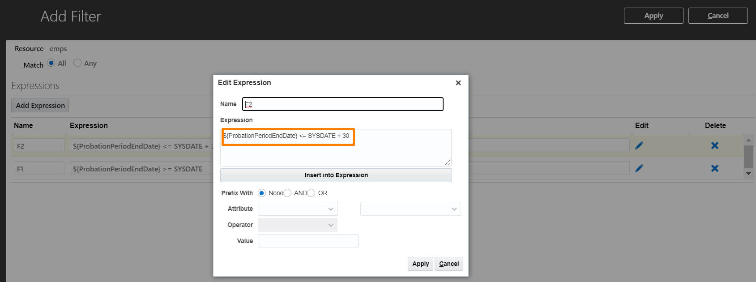Click the Add Expression button

40,105
